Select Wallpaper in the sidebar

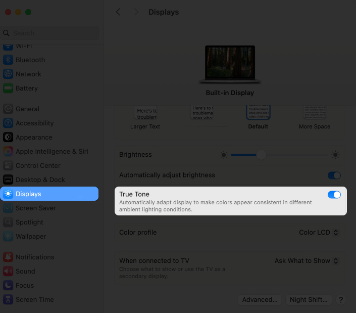click(31, 236)
